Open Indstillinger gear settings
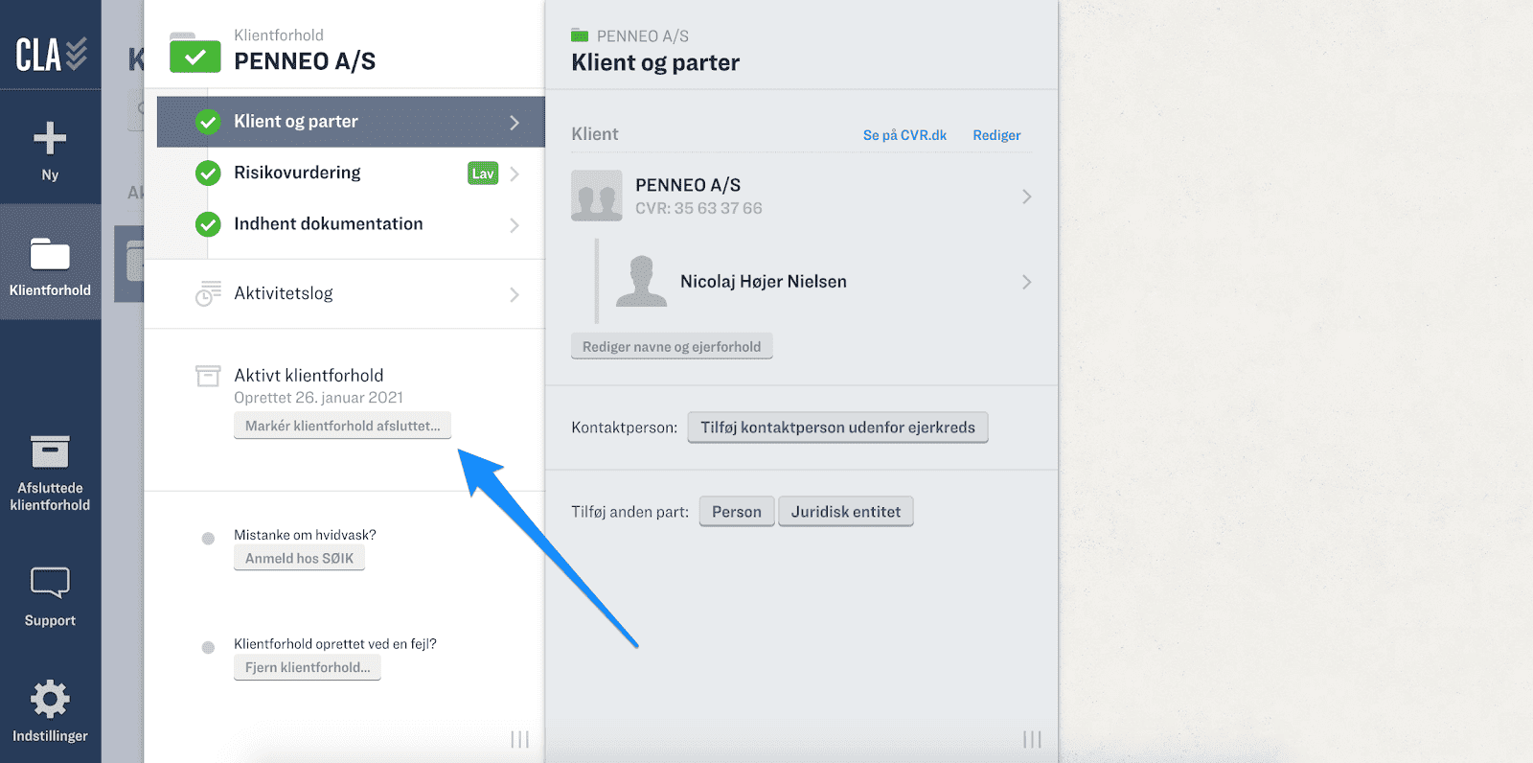Viewport: 1533px width, 763px height. tap(50, 711)
